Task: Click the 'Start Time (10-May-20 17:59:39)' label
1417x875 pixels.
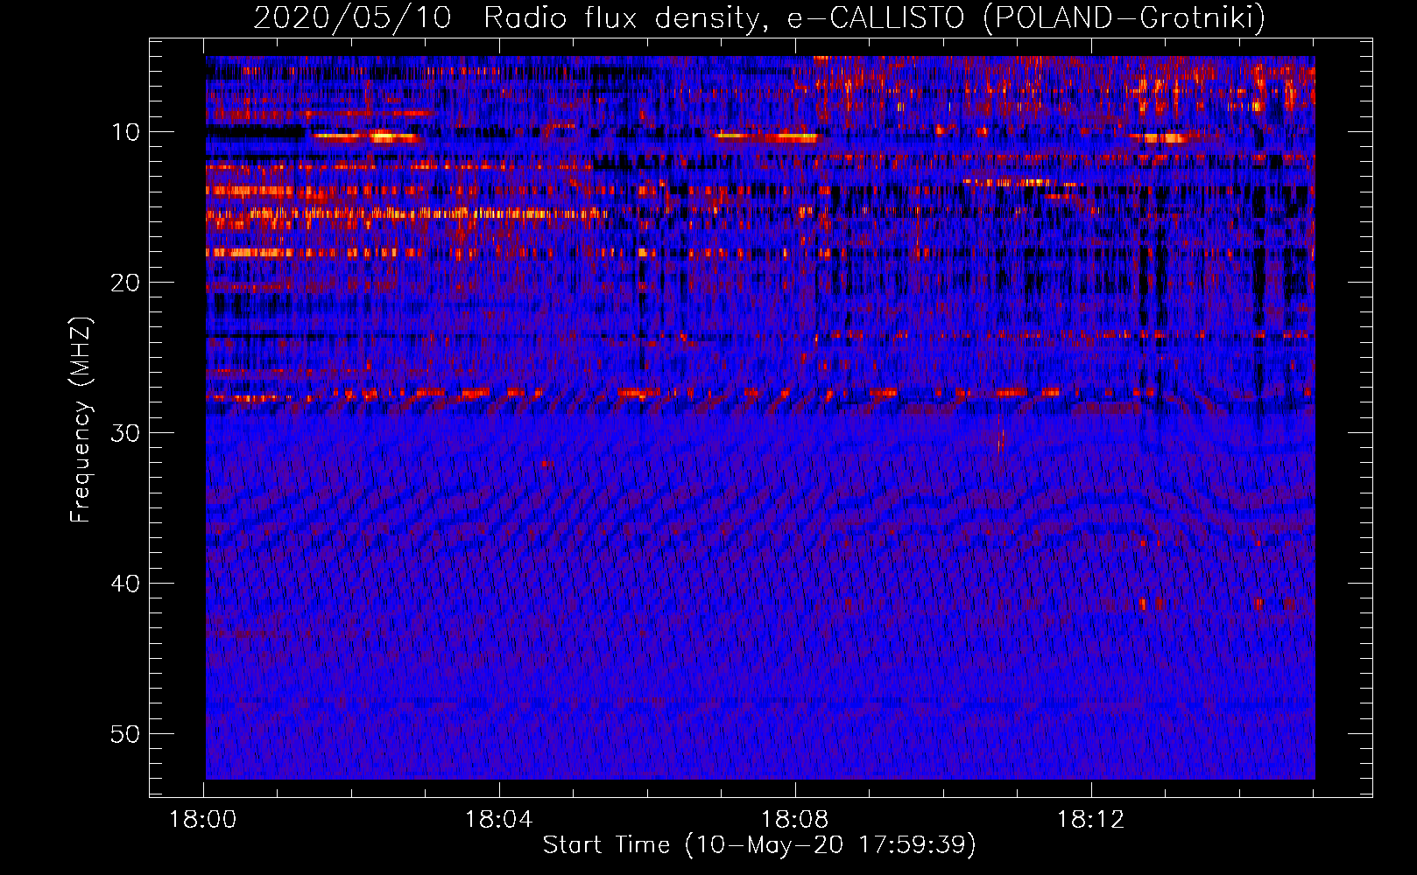Action: pyautogui.click(x=759, y=845)
